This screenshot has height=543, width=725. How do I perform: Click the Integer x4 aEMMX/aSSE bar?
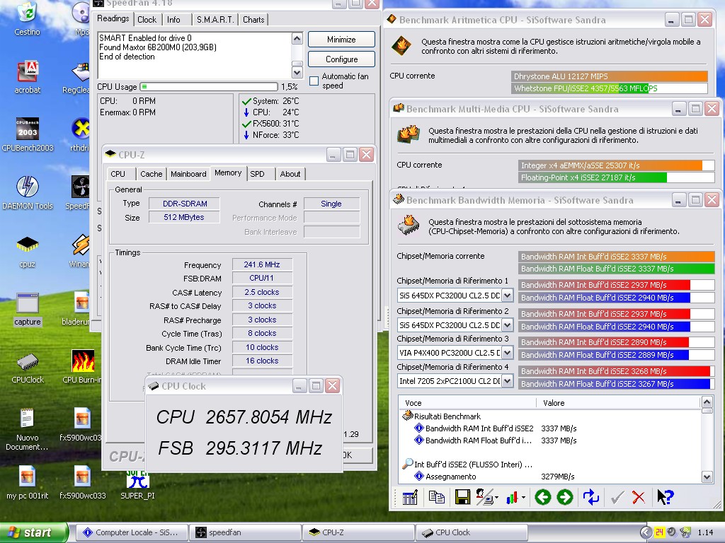617,165
